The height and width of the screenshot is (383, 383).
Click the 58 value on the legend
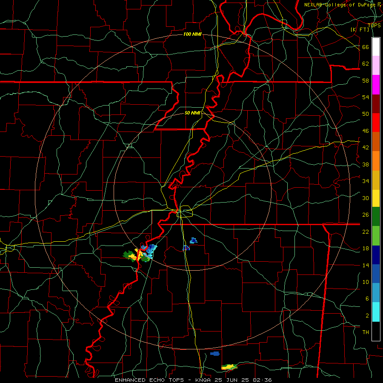click(366, 80)
